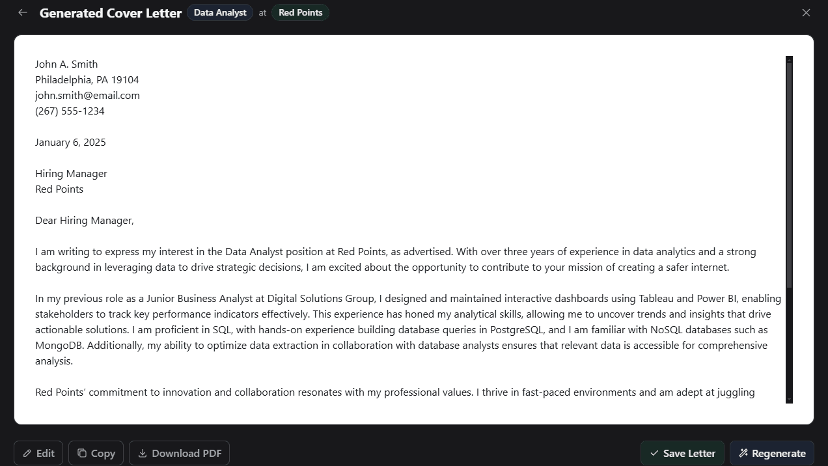Copy the cover letter text

[x=96, y=453]
